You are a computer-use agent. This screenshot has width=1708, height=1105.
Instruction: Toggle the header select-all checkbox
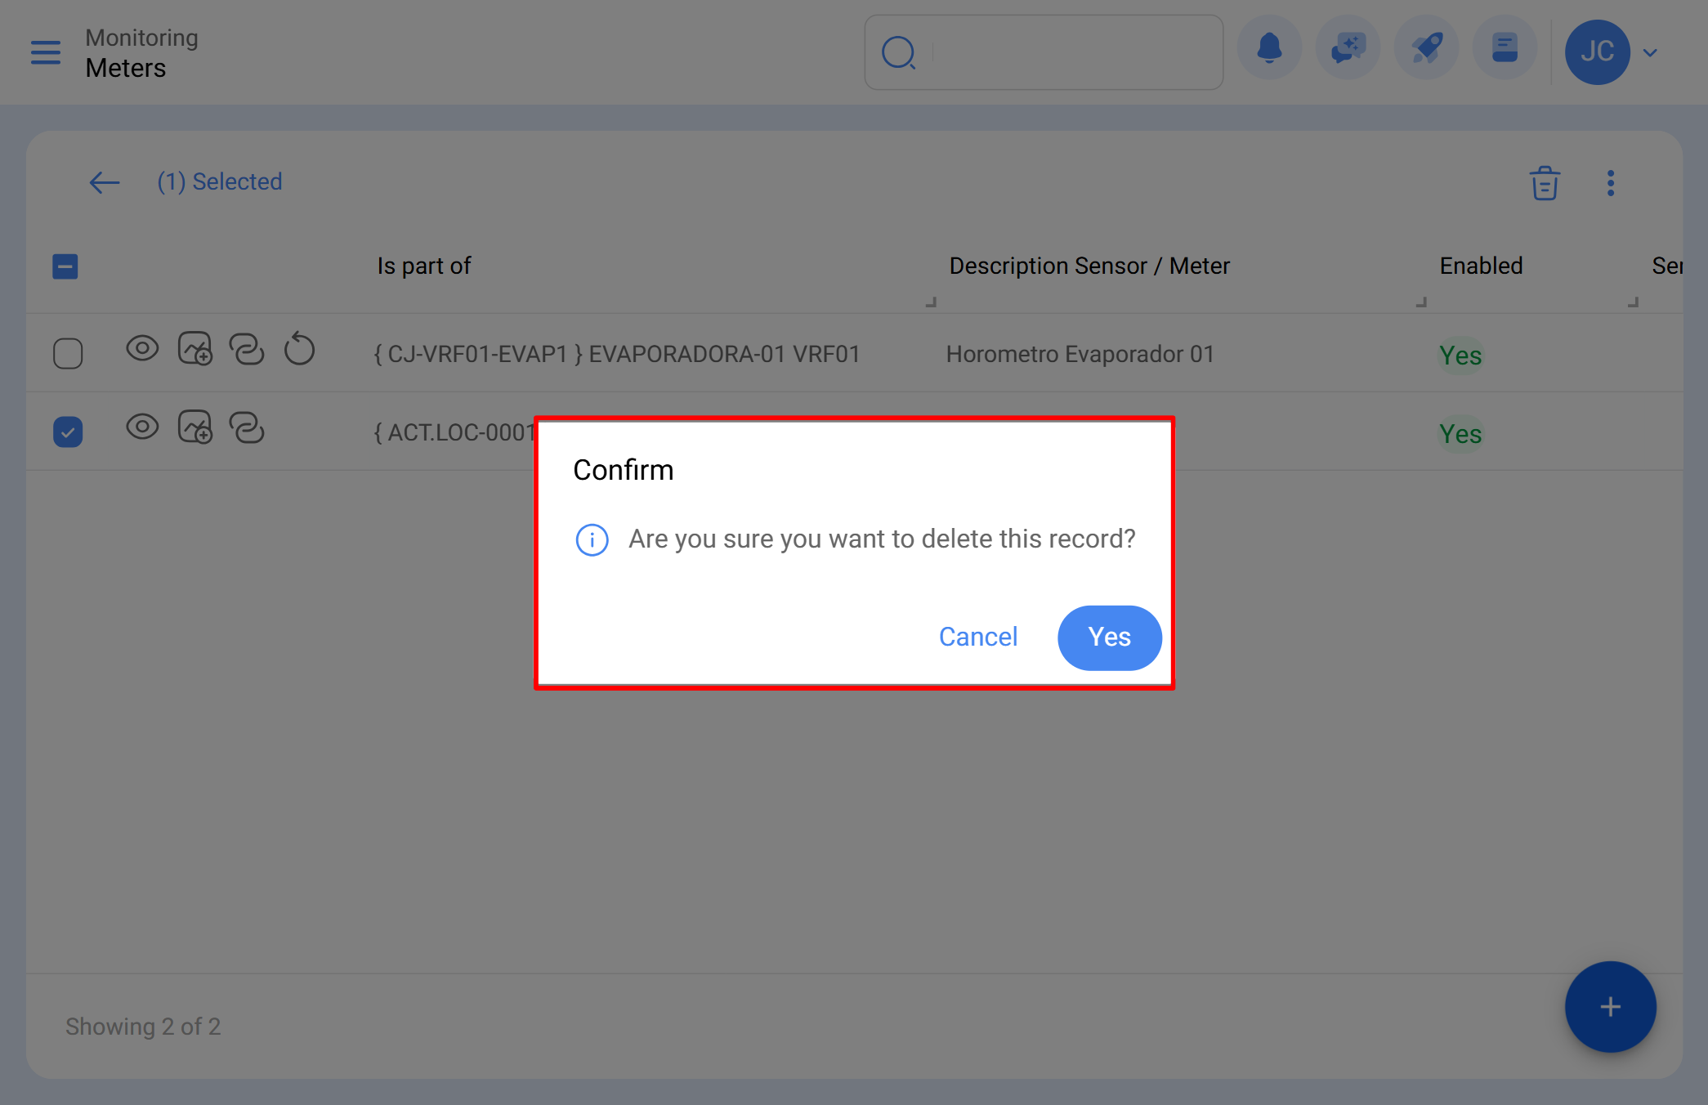tap(65, 266)
